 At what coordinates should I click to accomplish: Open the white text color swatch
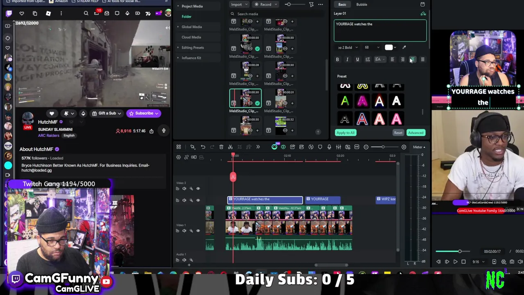click(x=388, y=48)
